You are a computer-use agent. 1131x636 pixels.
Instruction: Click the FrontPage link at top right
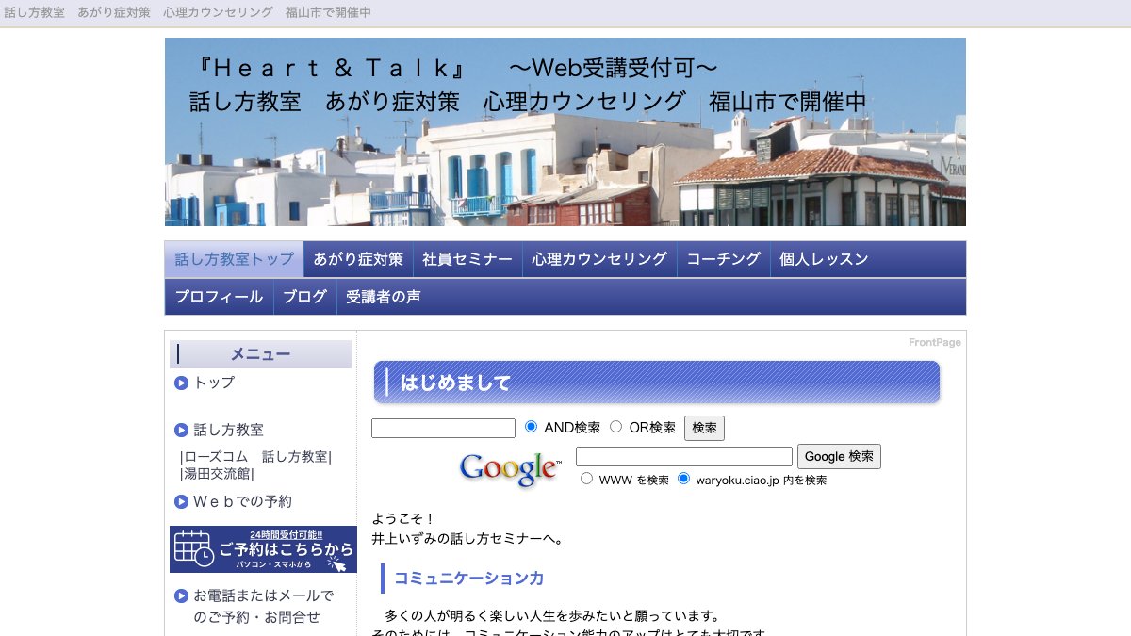click(x=935, y=342)
